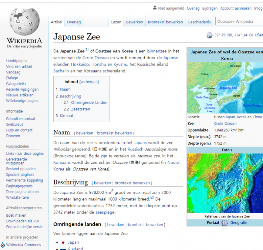Click the Japan flag icon
This screenshot has height=250, width=263.
point(63,242)
